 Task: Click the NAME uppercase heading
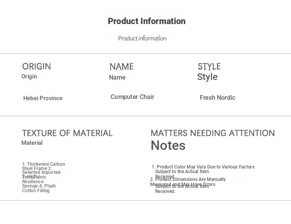pos(121,66)
